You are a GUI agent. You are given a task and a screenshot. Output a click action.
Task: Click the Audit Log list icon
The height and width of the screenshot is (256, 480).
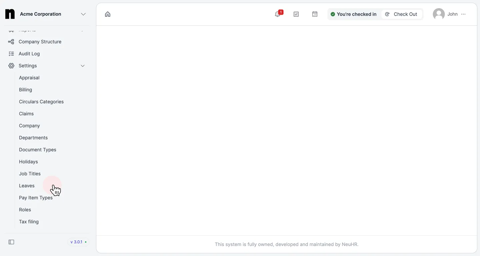click(11, 54)
